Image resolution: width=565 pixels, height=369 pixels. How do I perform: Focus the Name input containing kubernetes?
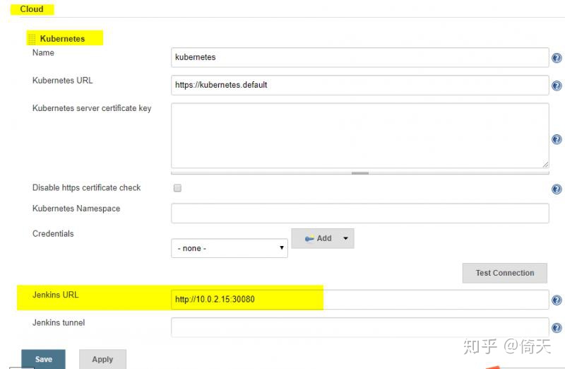(360, 57)
